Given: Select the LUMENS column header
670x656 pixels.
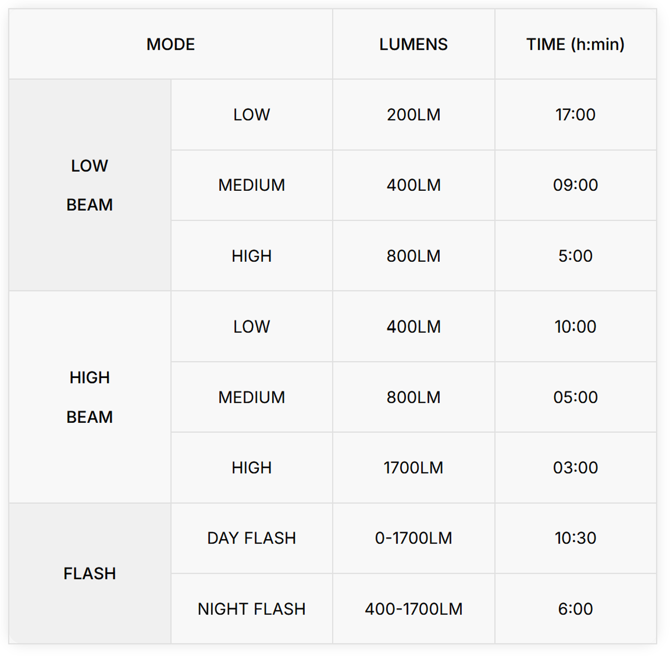Looking at the screenshot, I should (x=414, y=44).
